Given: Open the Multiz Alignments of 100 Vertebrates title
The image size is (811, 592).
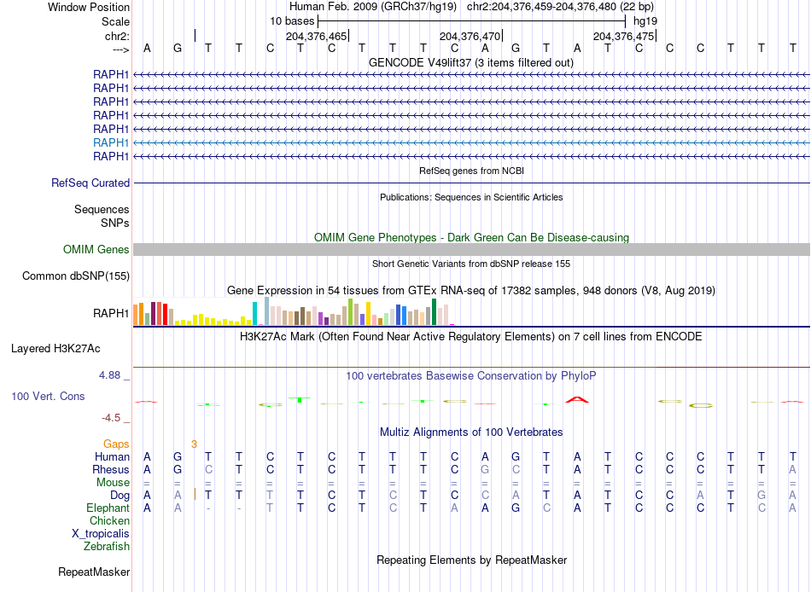Looking at the screenshot, I should pos(471,432).
